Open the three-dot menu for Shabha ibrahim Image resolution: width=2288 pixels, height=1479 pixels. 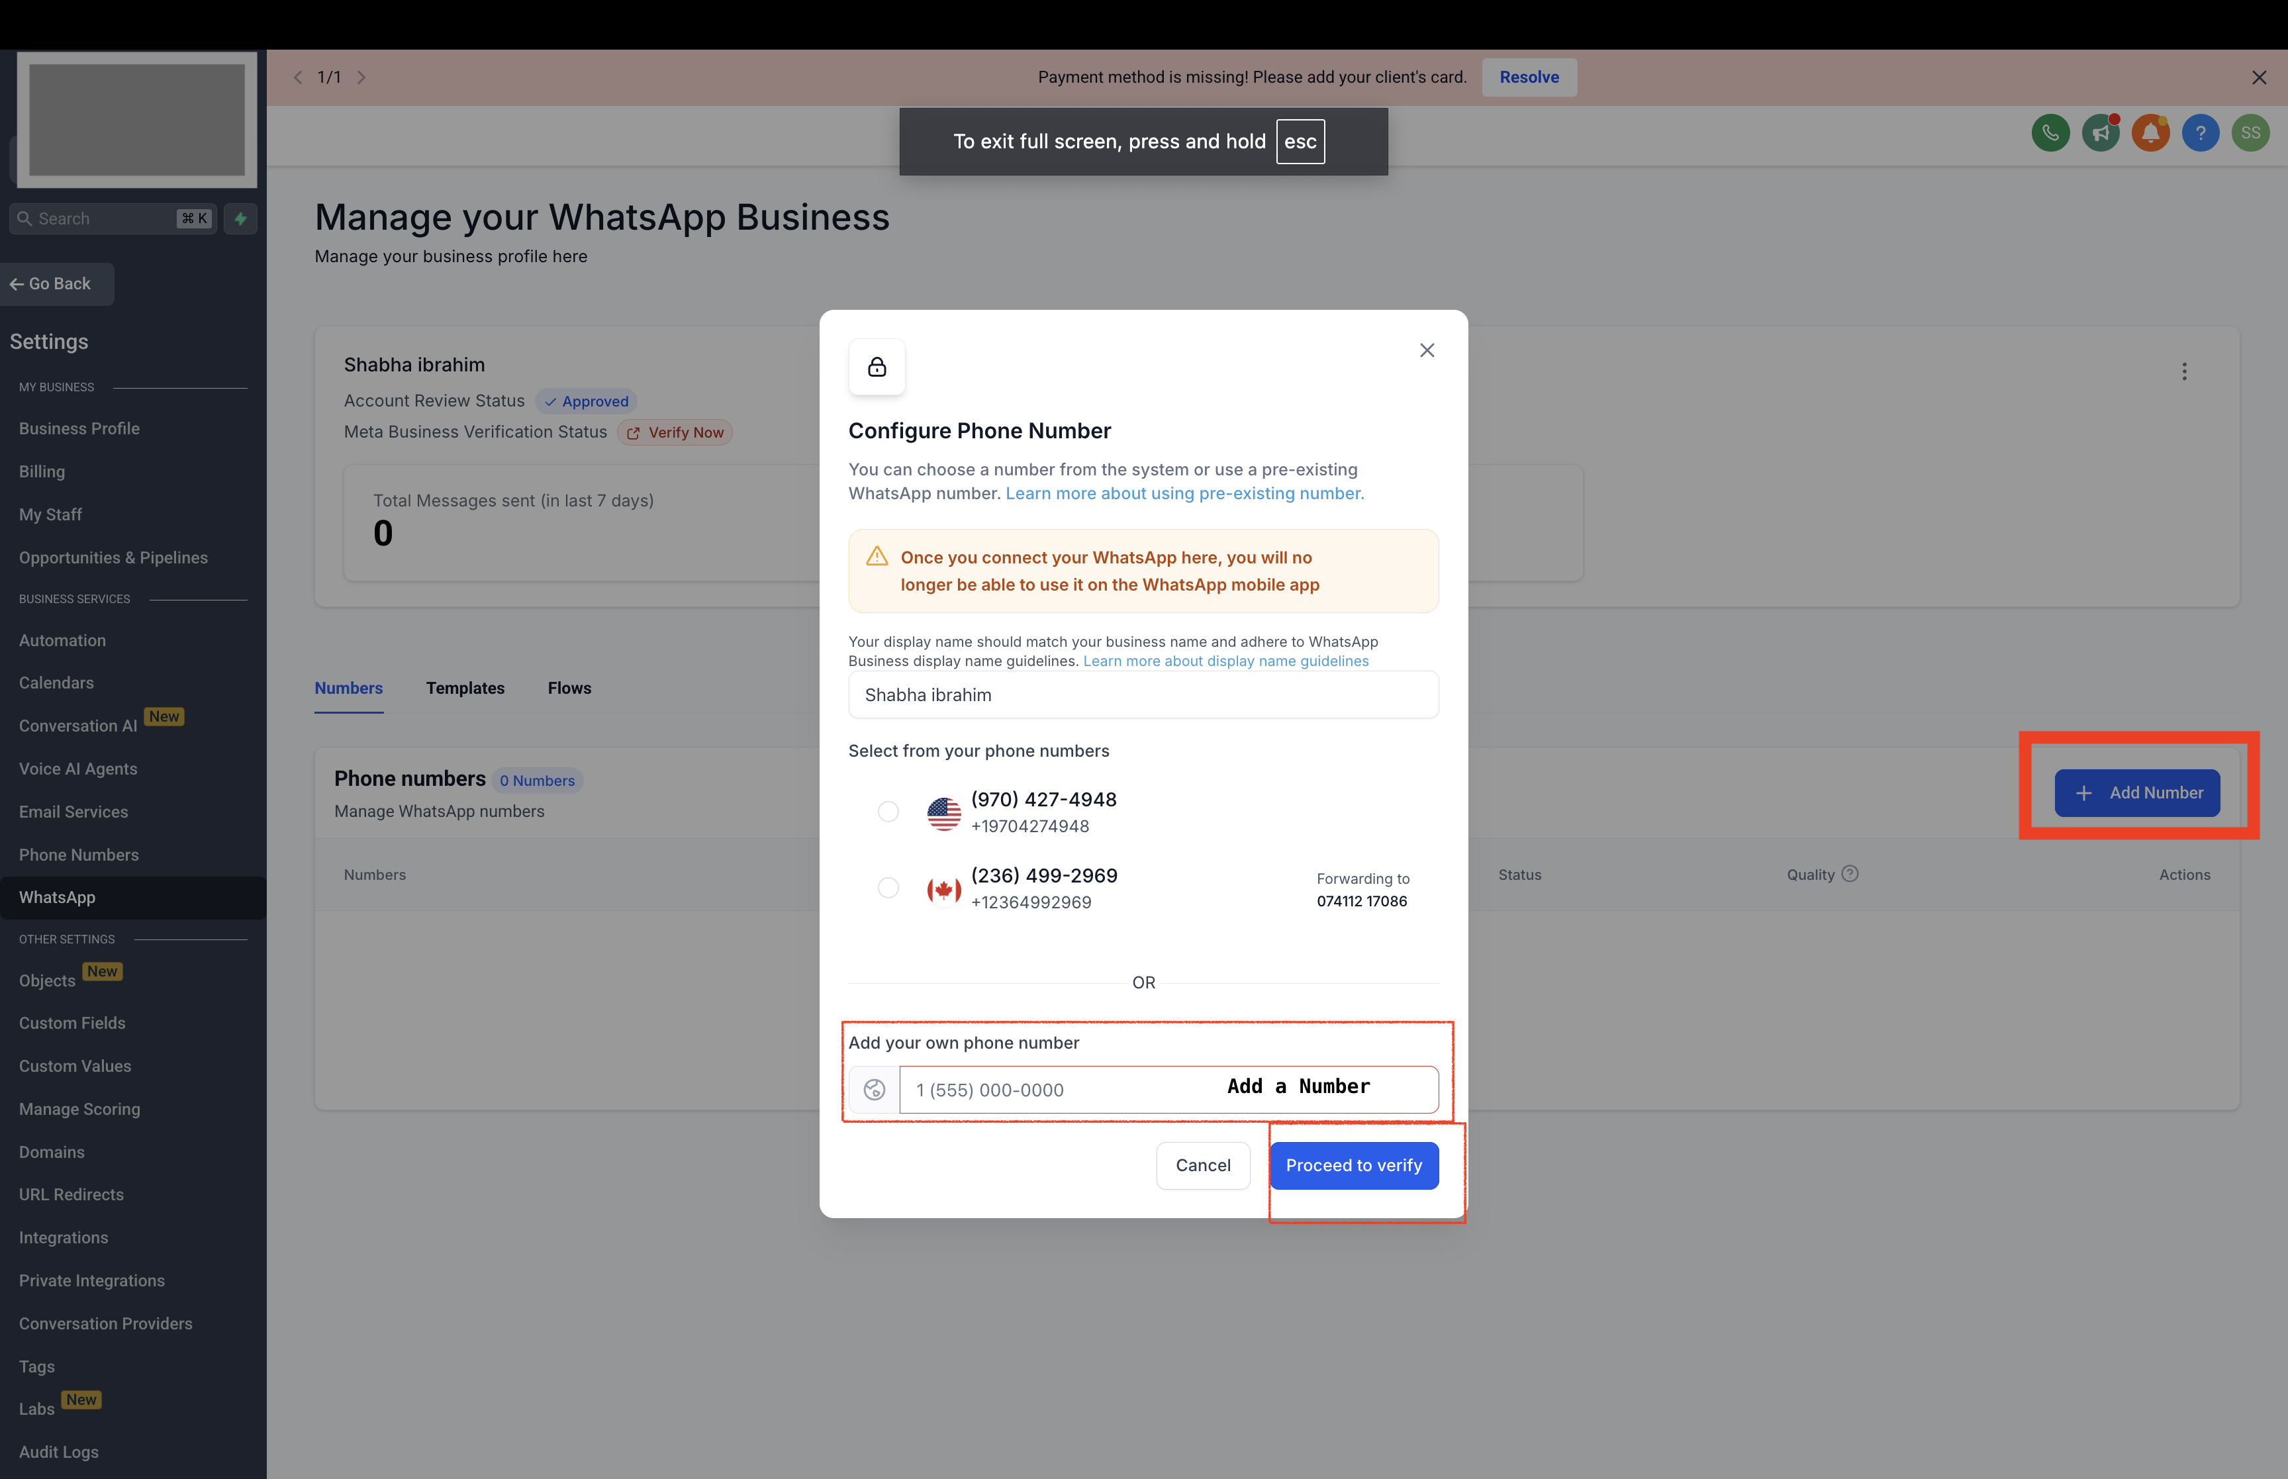pos(2183,371)
